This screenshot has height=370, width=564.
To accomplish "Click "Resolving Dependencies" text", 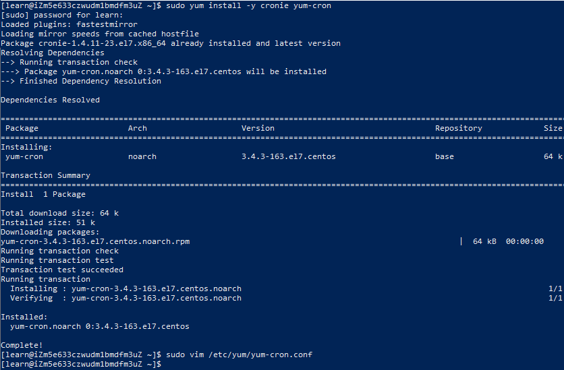I will click(53, 53).
